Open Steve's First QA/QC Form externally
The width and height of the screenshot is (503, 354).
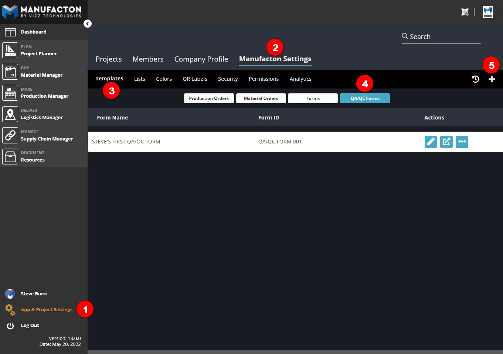[x=446, y=142]
